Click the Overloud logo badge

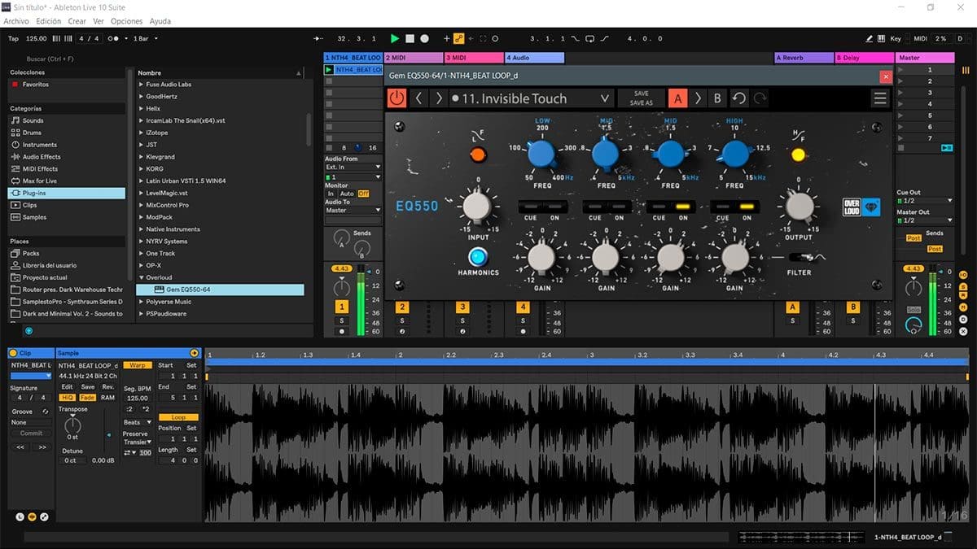(x=861, y=207)
